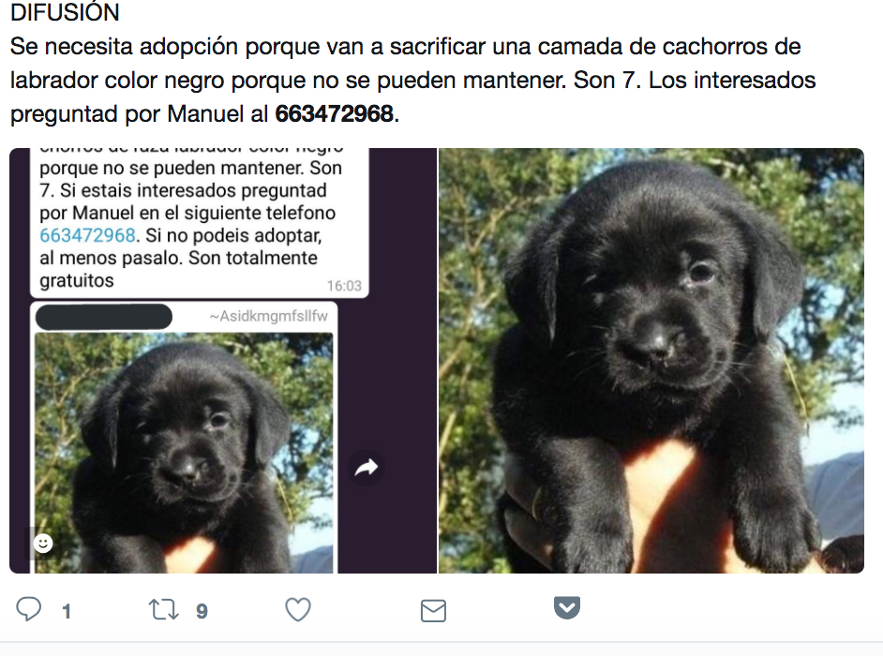883x656 pixels.
Task: Open the WhatsApp screenshot image
Action: click(223, 361)
